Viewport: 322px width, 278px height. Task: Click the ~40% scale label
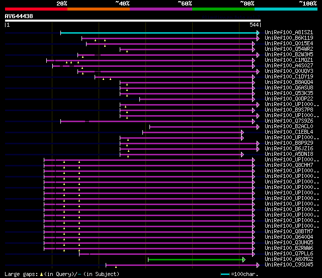(122, 4)
